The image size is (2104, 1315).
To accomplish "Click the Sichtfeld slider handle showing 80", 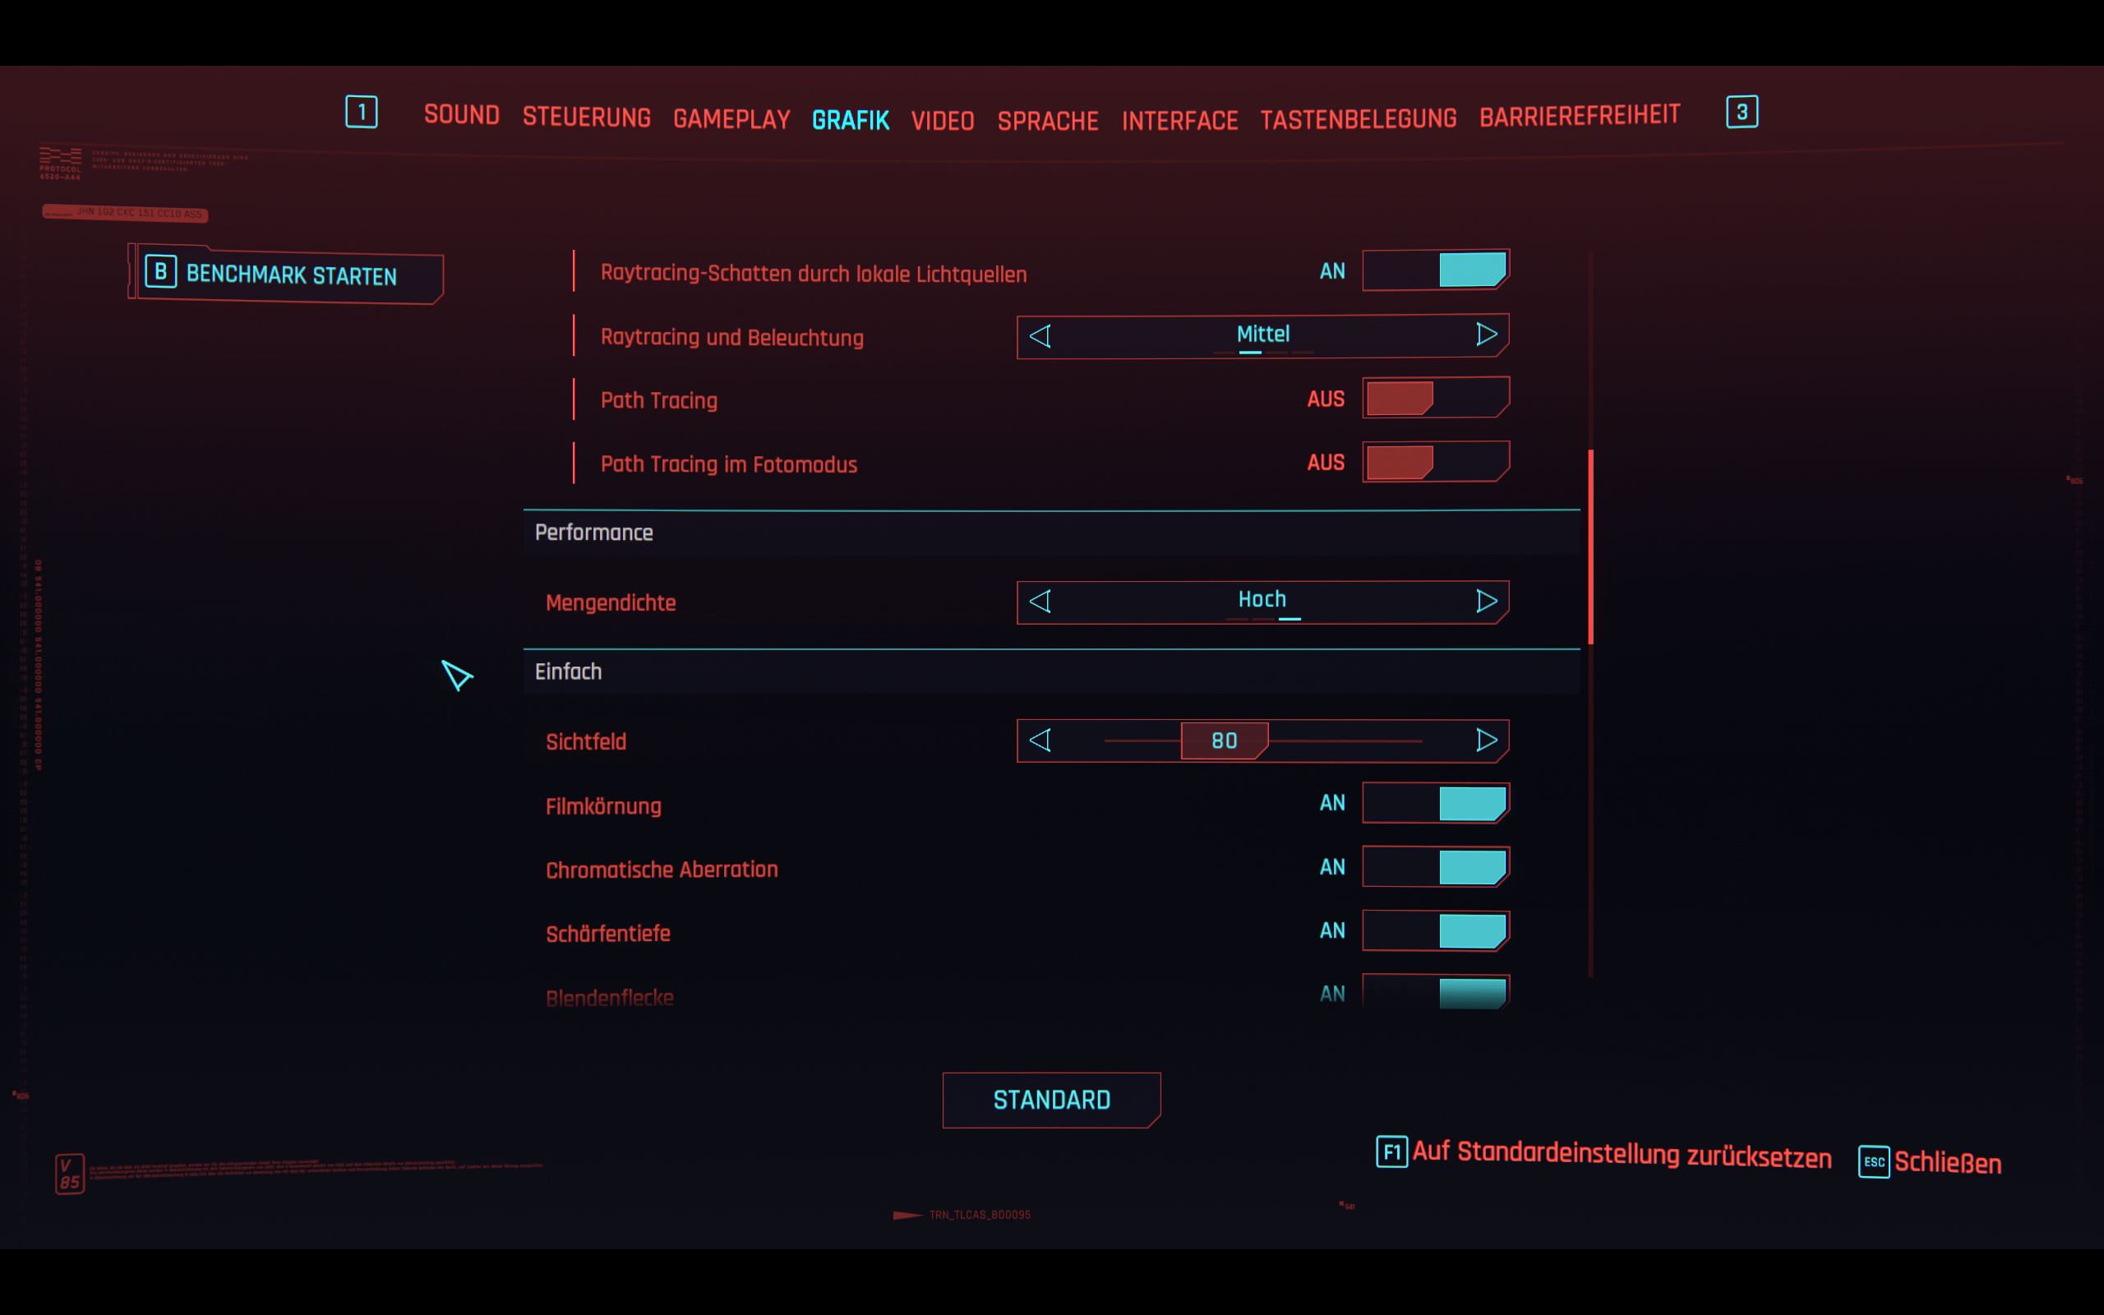I will [1223, 741].
